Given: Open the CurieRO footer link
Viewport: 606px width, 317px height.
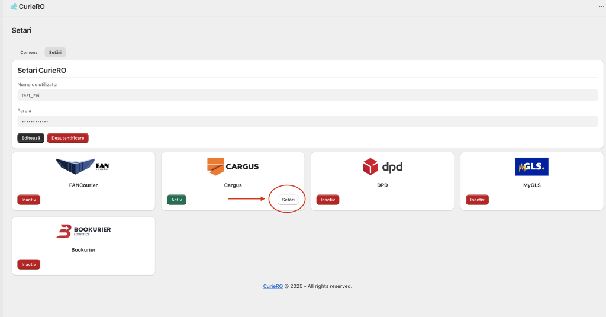Looking at the screenshot, I should coord(273,286).
